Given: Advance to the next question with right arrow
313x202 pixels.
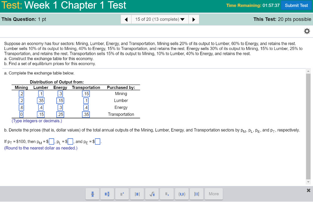Looking at the screenshot, I should point(193,19).
